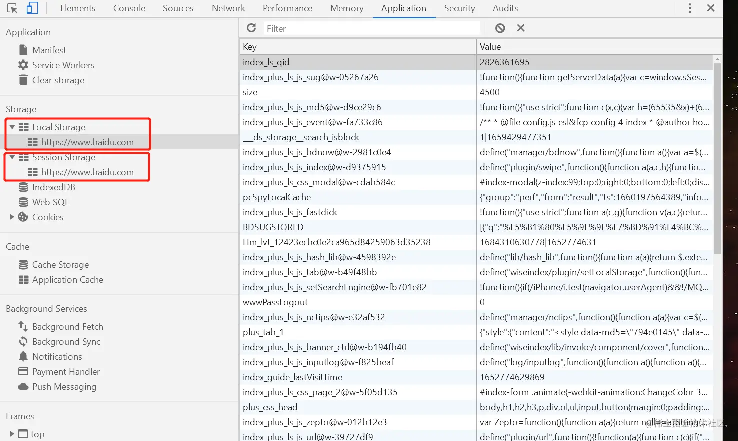
Task: Open the Sources tab
Action: pos(178,8)
